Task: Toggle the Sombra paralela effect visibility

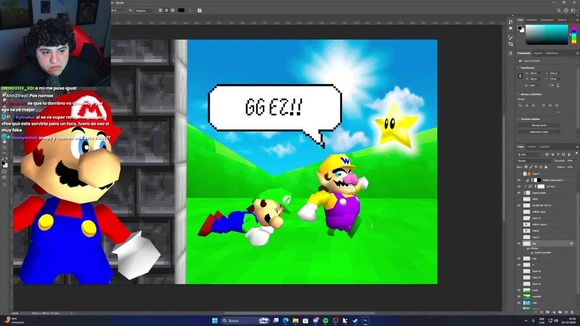Action: [532, 253]
